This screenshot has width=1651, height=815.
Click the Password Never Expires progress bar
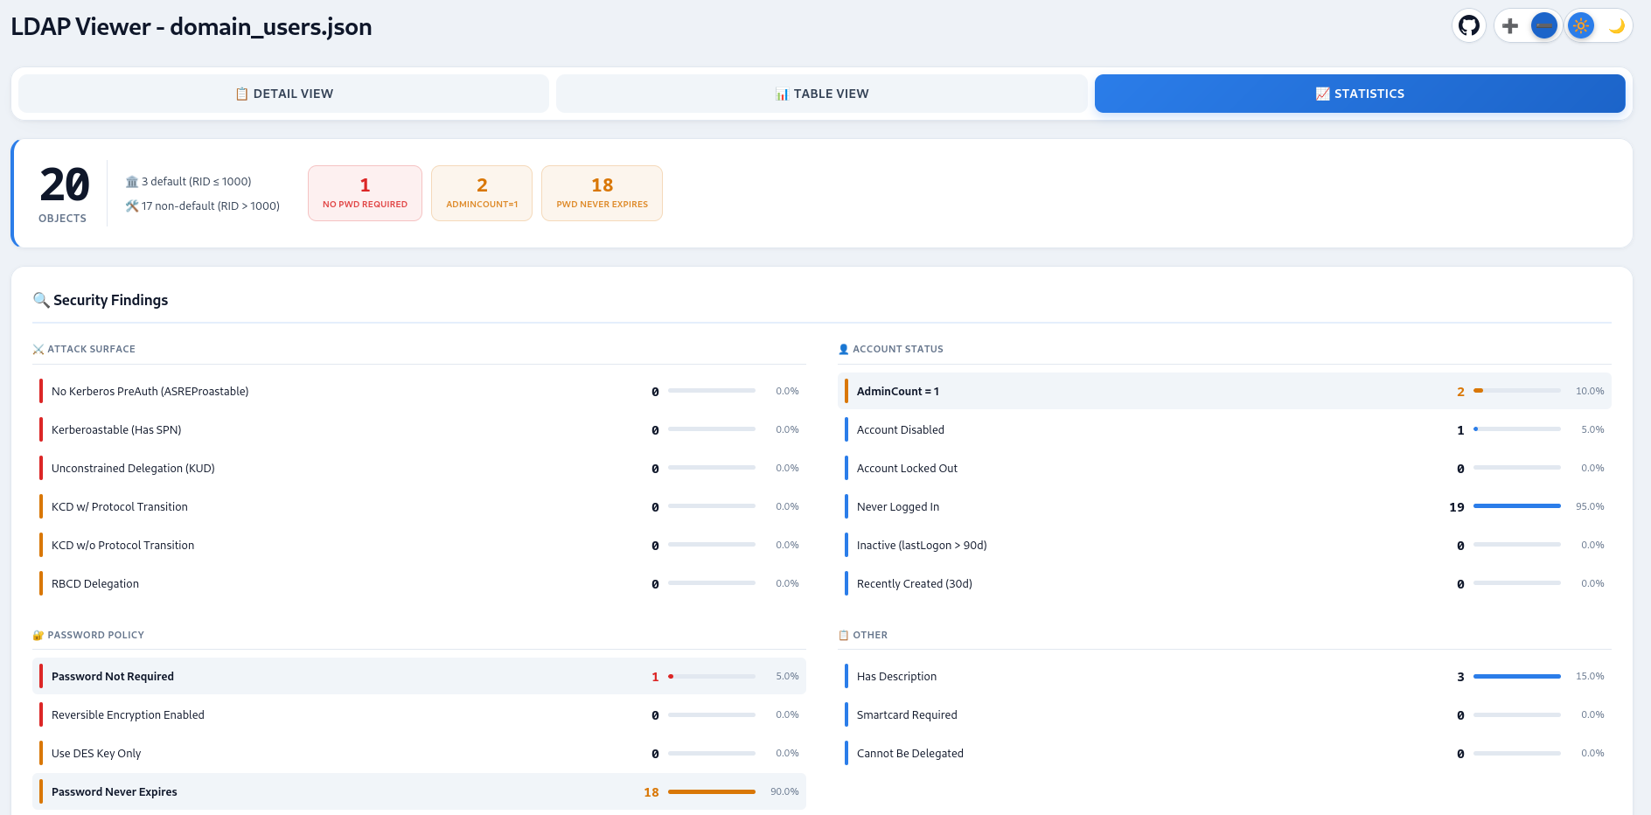pyautogui.click(x=712, y=791)
